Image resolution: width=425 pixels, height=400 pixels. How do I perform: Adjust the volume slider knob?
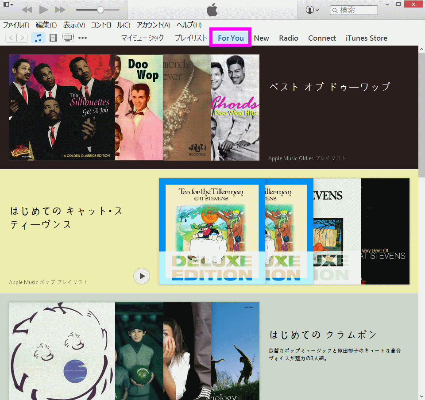pyautogui.click(x=100, y=10)
